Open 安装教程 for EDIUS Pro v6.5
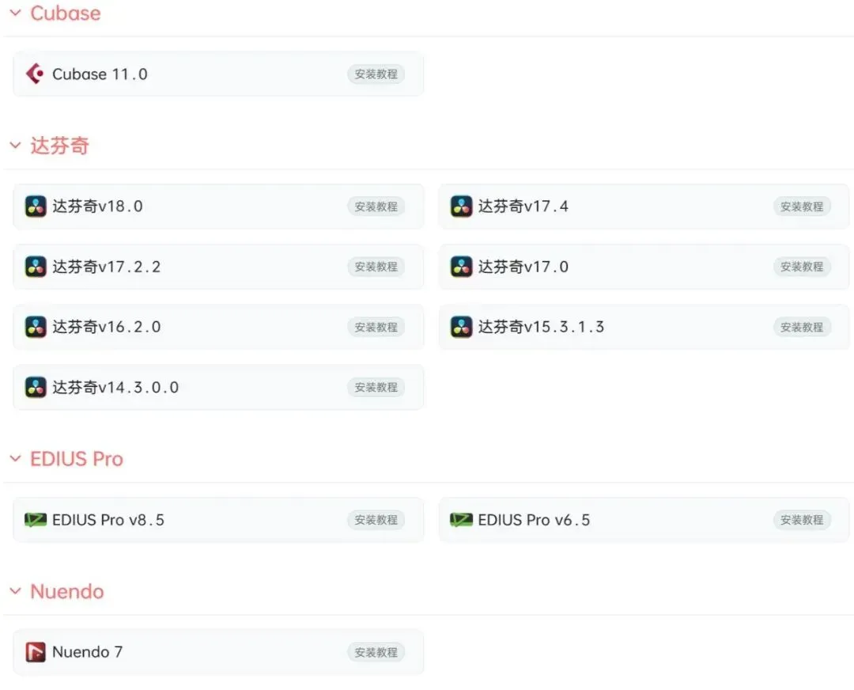This screenshot has height=690, width=854. pyautogui.click(x=802, y=520)
